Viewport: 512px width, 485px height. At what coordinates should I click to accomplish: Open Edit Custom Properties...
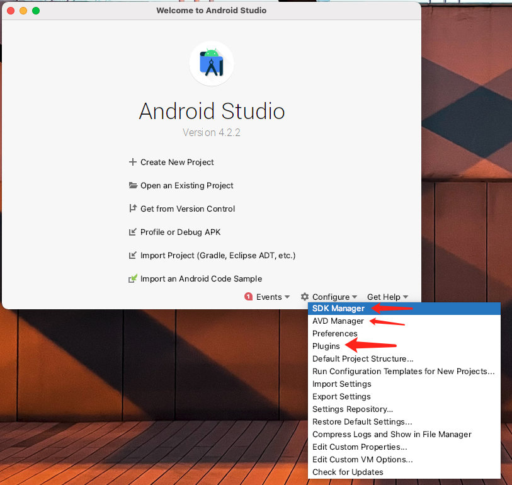point(404,447)
